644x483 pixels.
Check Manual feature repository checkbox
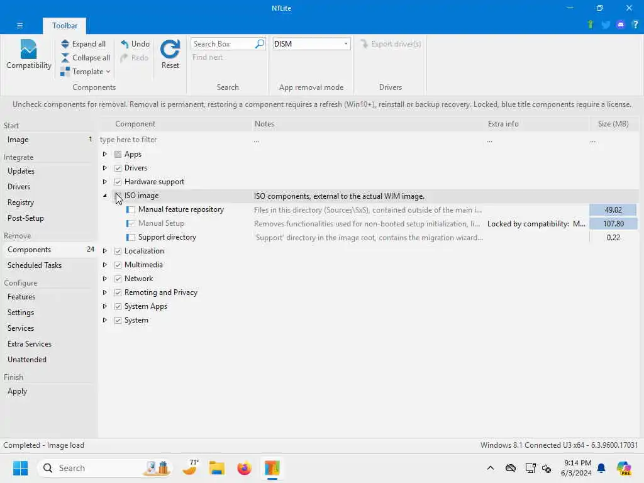pos(131,210)
